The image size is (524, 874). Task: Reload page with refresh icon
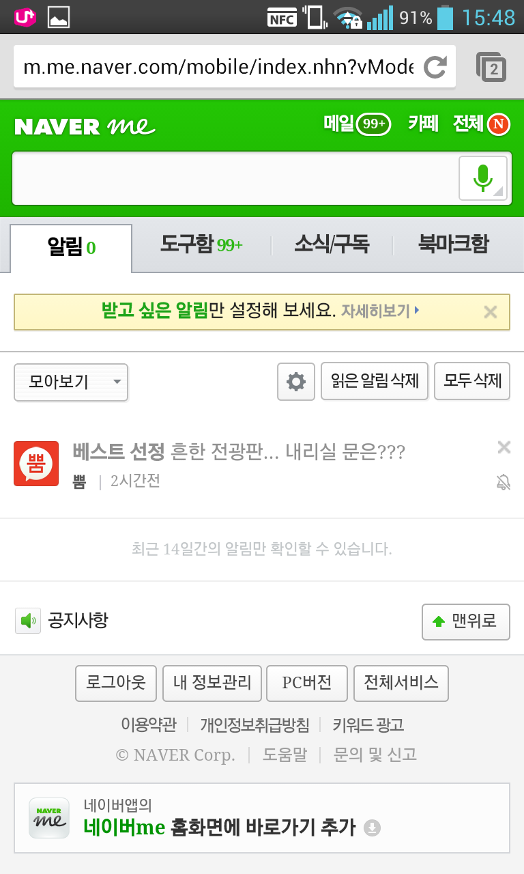435,67
